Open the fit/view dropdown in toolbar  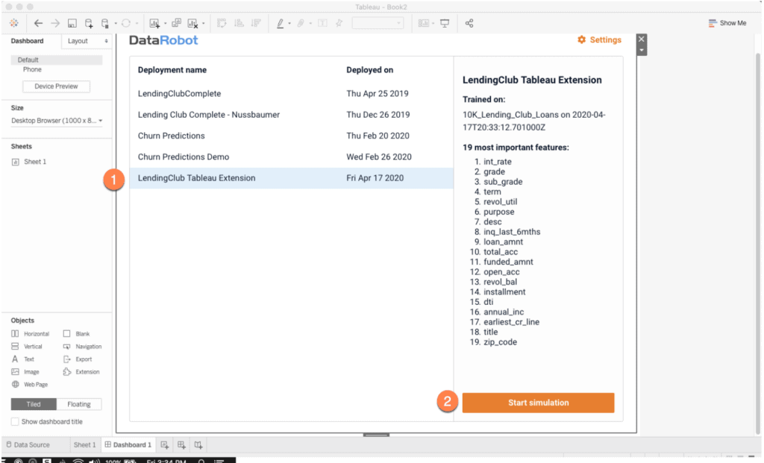pyautogui.click(x=378, y=23)
